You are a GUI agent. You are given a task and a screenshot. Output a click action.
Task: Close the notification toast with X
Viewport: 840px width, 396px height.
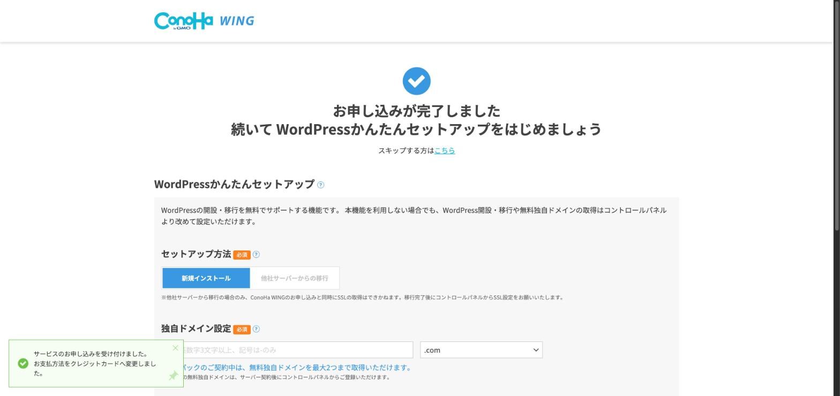click(x=175, y=348)
